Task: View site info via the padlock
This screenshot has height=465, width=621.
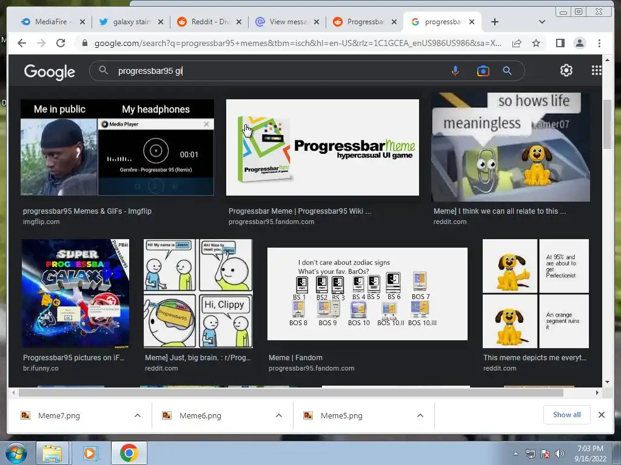Action: 84,43
